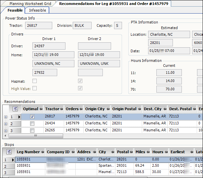Screen dimensions: 203x178
Task: Check the Optimal checkbox for tractor 26265
Action: [32, 130]
